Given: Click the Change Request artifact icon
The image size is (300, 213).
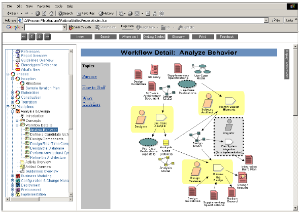Looking at the screenshot, I should (x=243, y=178).
